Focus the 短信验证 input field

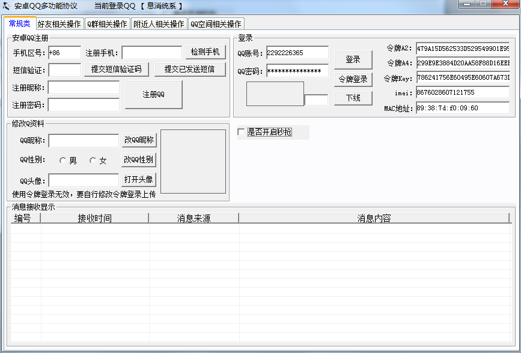(65, 70)
